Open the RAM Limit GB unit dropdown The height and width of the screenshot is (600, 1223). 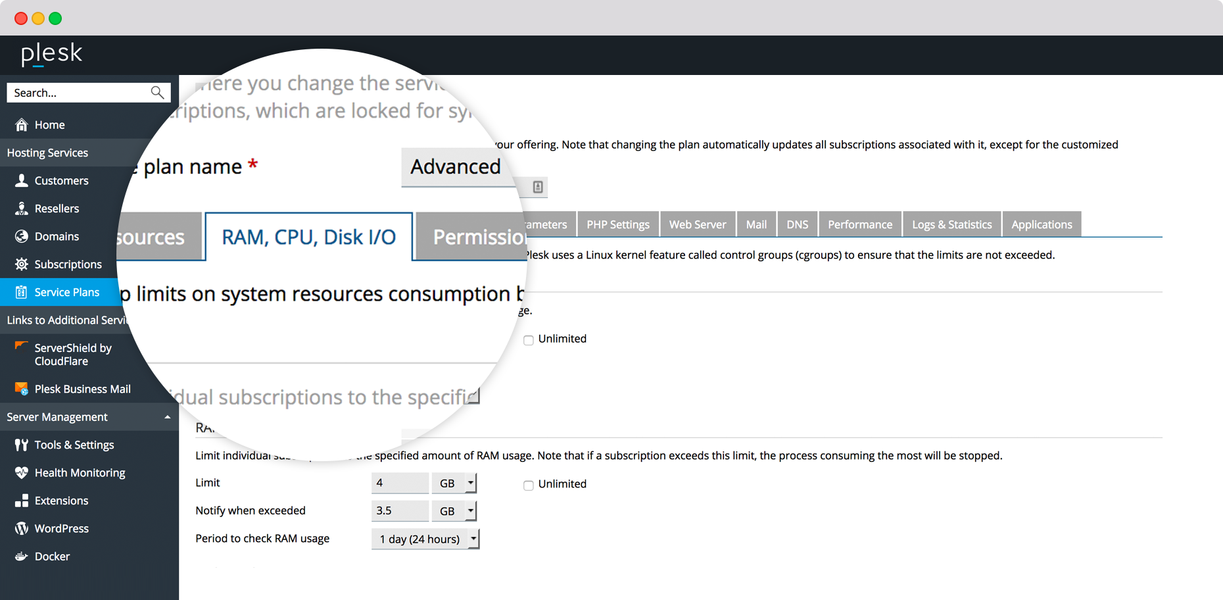point(454,483)
